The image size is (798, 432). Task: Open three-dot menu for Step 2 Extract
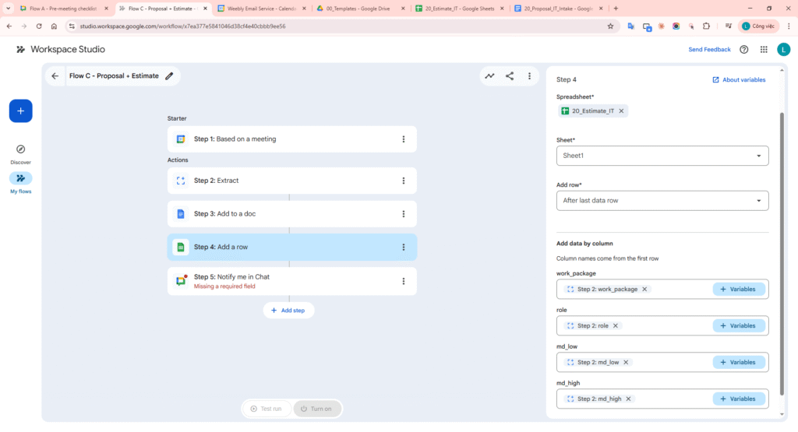[x=403, y=181]
